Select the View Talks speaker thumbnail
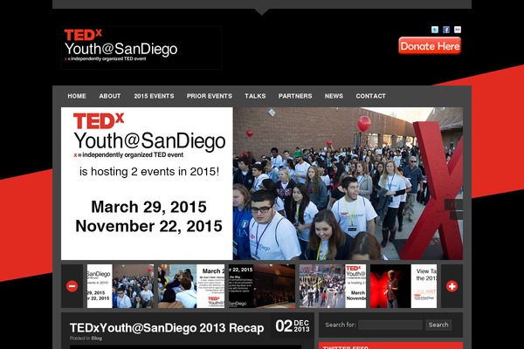524x349 pixels. (x=403, y=286)
